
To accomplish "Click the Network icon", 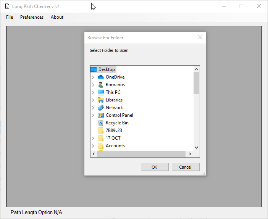I will [101, 108].
